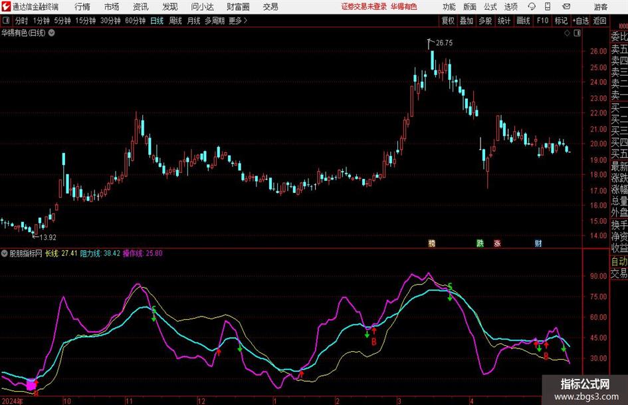628x405 pixels.
Task: Open the 发现 menu
Action: [x=170, y=7]
